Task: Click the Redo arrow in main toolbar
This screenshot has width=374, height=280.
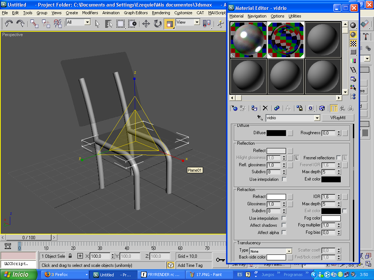Action: coord(20,23)
